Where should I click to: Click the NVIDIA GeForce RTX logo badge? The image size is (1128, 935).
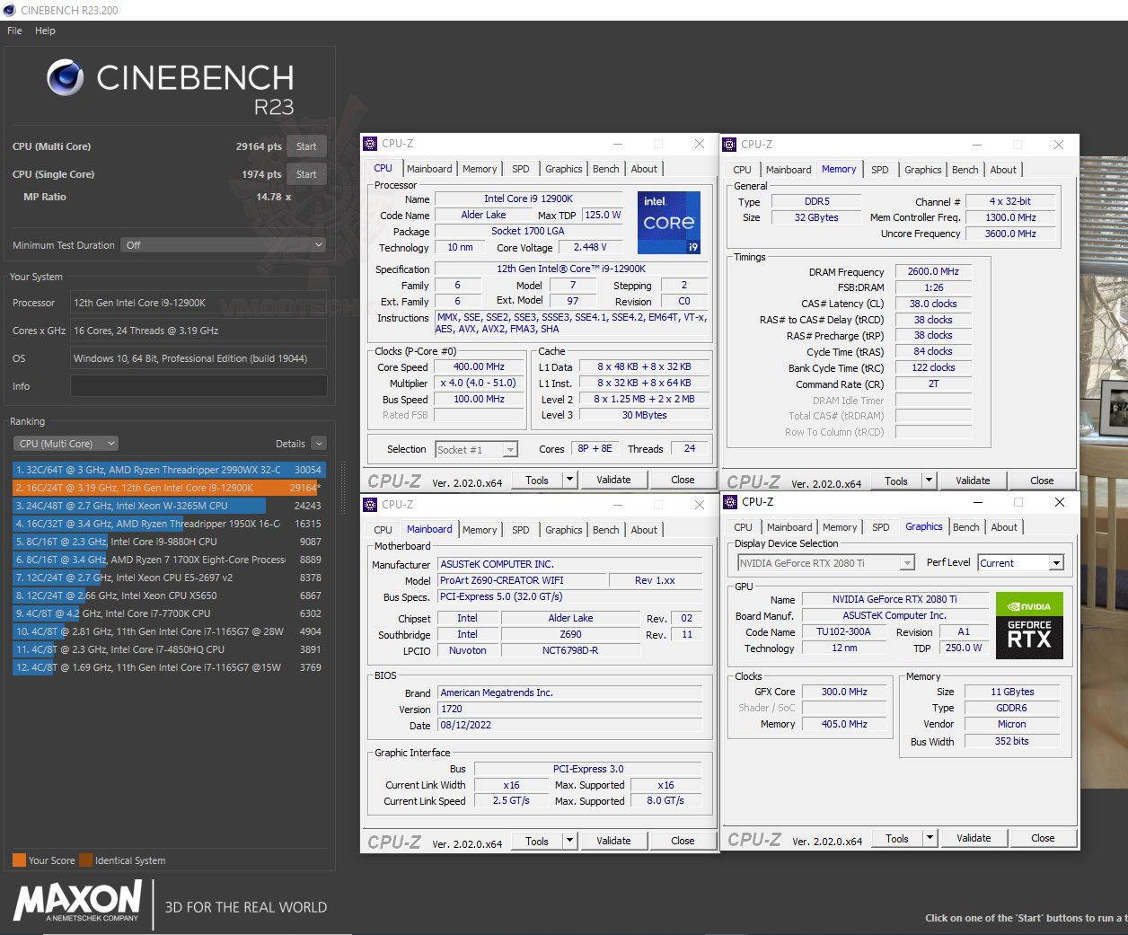(1029, 627)
